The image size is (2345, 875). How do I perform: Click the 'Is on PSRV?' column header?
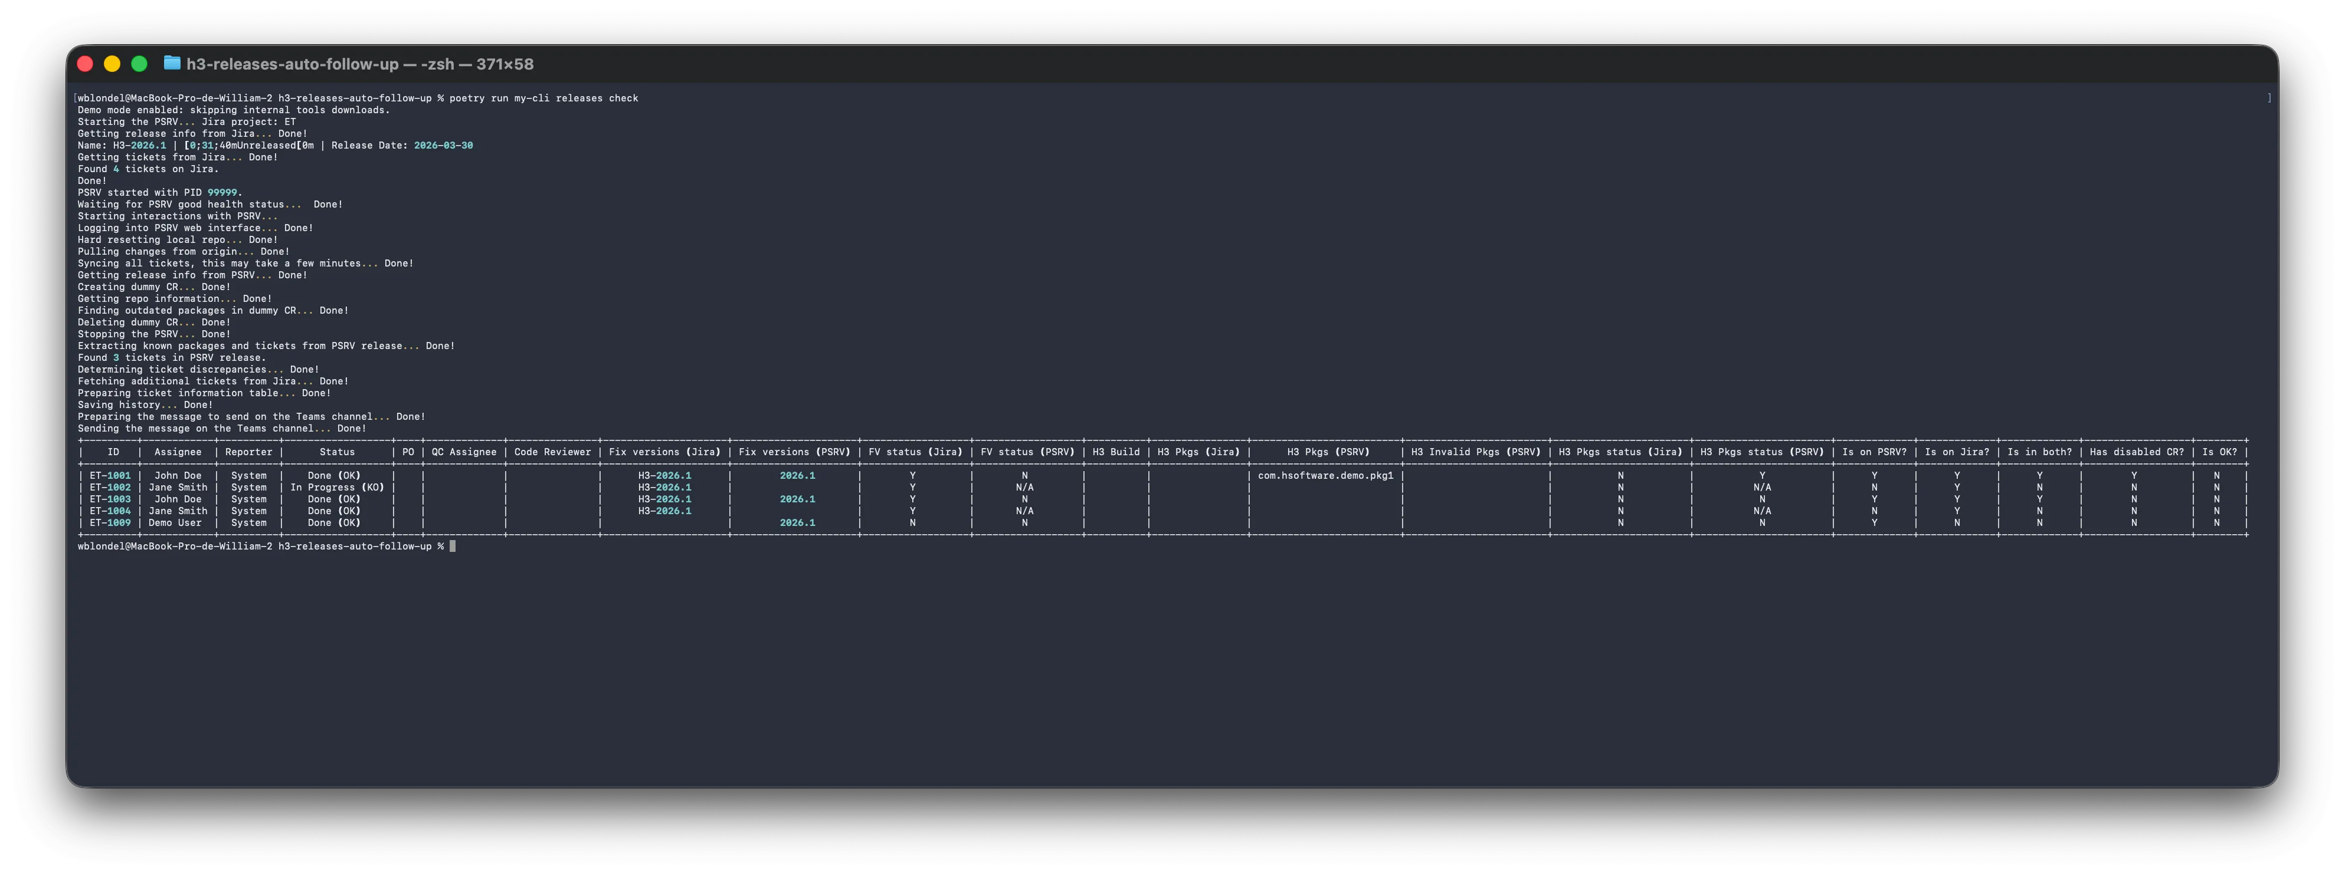[1874, 452]
